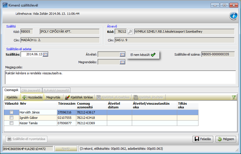Screen dimensions: 241x154
Task: Click Kijelöltek törlése toolbar button
Action: [x=79, y=97]
